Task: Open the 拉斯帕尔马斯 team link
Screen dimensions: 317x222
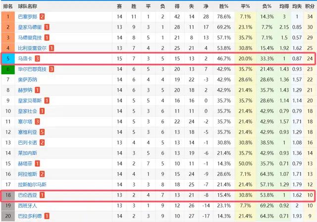Action: tap(32, 185)
